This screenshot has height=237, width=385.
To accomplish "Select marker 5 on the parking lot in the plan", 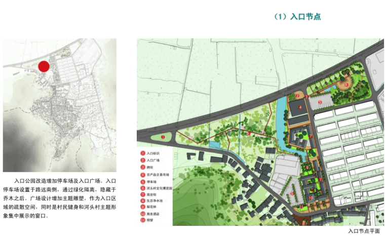I will (320, 101).
